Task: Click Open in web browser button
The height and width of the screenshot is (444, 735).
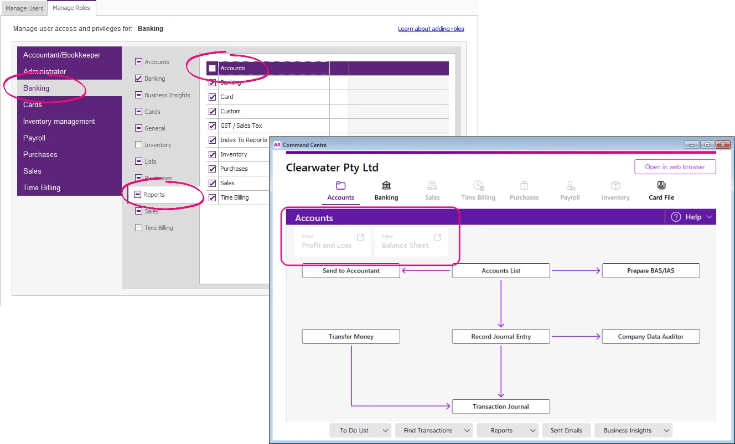Action: coord(675,167)
